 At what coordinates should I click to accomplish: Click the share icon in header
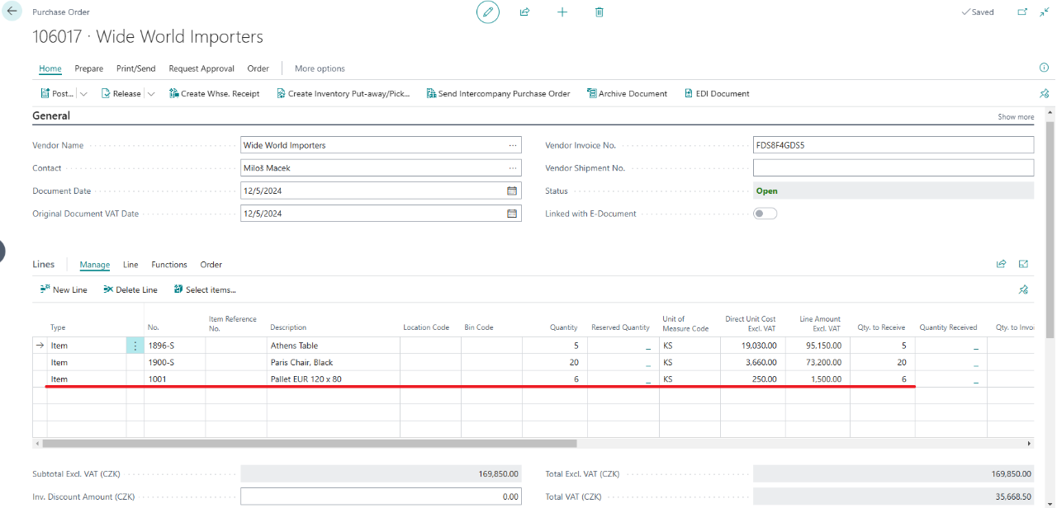coord(524,12)
